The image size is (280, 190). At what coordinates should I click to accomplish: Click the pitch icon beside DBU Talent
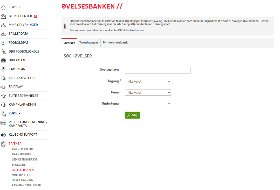click(x=3, y=60)
